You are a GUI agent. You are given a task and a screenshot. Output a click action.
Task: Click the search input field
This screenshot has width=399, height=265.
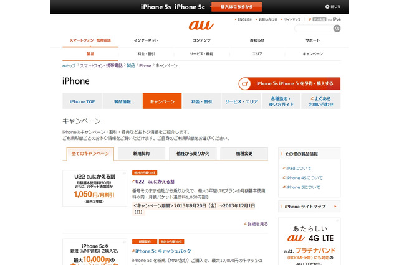314,29
